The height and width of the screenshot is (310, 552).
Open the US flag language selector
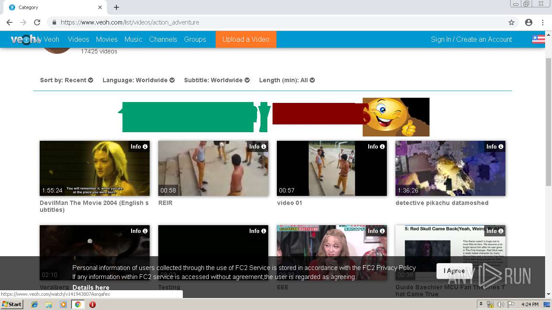(538, 39)
